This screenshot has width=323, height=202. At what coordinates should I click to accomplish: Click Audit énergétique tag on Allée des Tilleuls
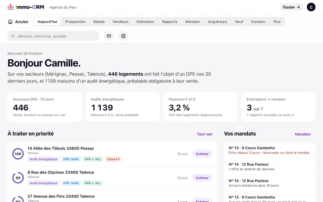coord(44,159)
